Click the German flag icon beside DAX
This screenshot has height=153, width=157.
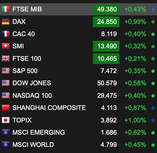point(6,22)
